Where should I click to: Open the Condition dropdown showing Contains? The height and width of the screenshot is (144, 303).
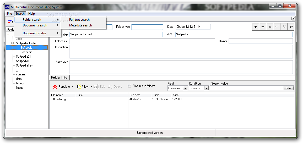pyautogui.click(x=206, y=88)
